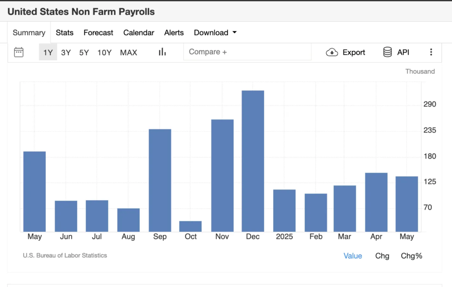This screenshot has height=287, width=452.
Task: Switch to the Forecast tab
Action: pyautogui.click(x=98, y=33)
